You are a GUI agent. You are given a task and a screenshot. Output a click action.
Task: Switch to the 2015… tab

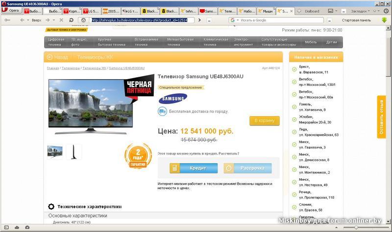(x=111, y=11)
